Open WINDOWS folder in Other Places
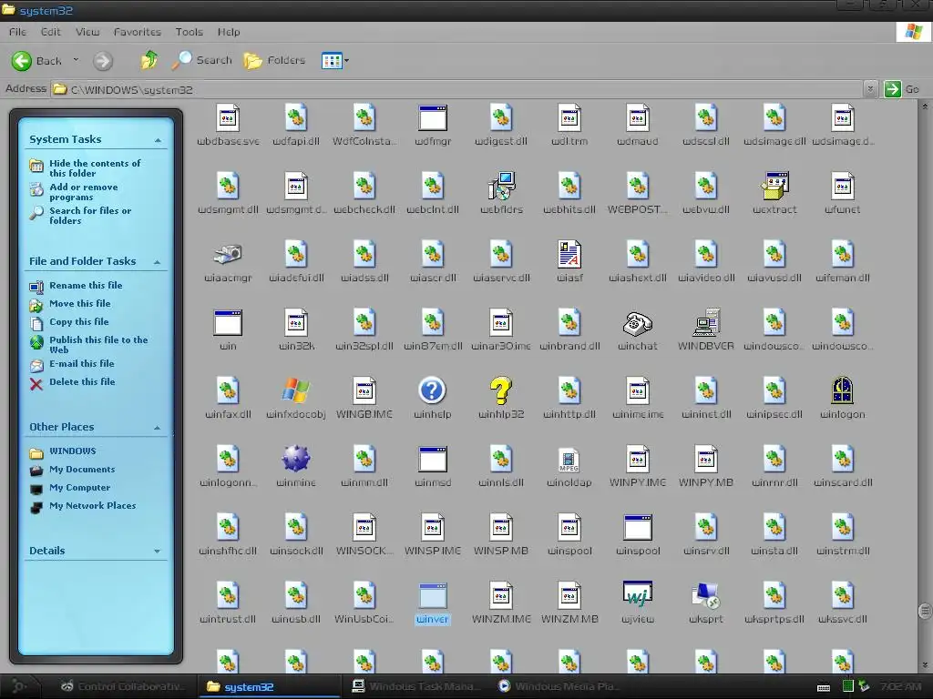Screen dimensions: 933x699 click(73, 451)
